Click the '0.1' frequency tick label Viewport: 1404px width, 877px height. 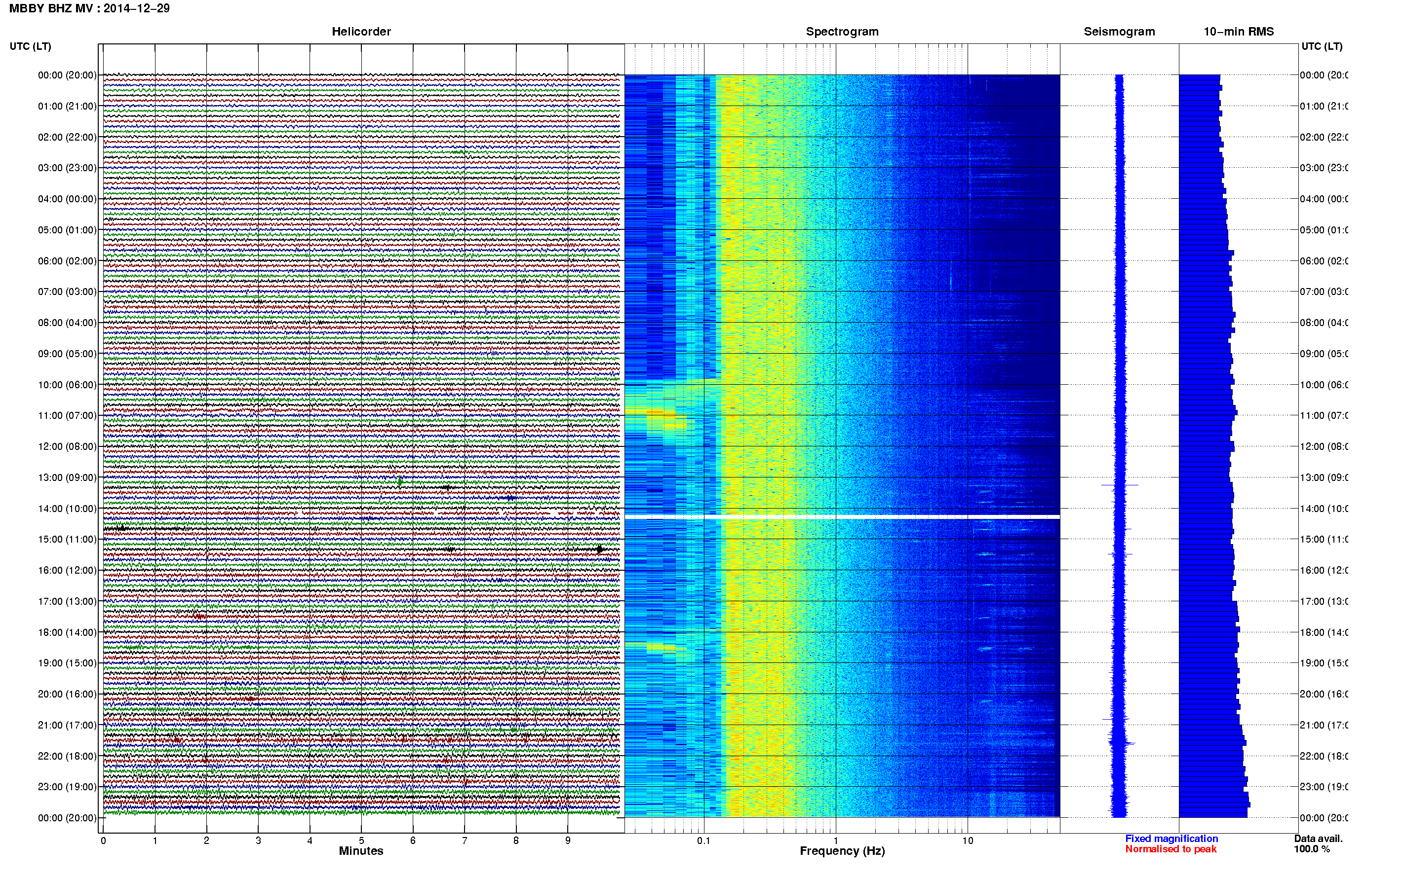(x=703, y=840)
